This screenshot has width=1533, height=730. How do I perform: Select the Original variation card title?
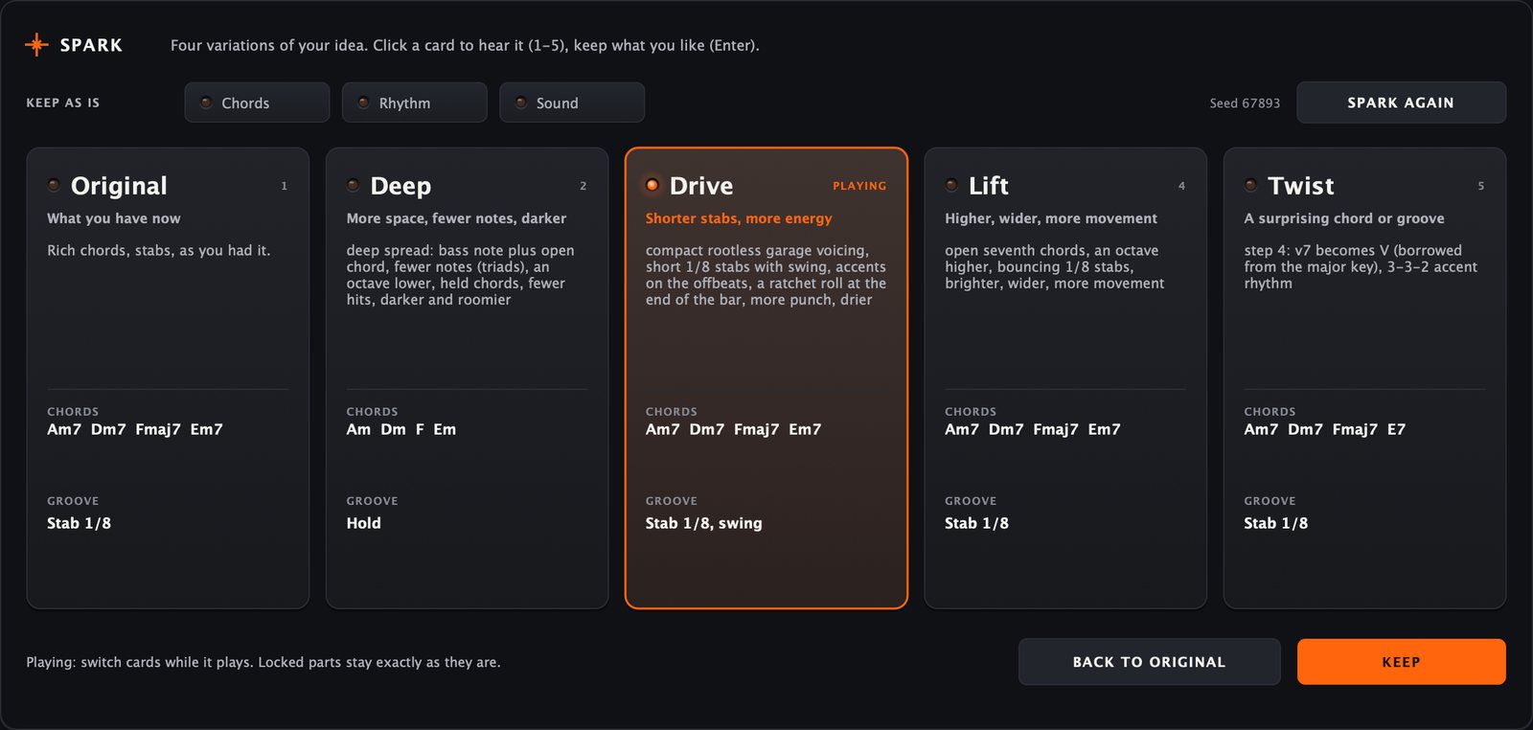pyautogui.click(x=119, y=186)
